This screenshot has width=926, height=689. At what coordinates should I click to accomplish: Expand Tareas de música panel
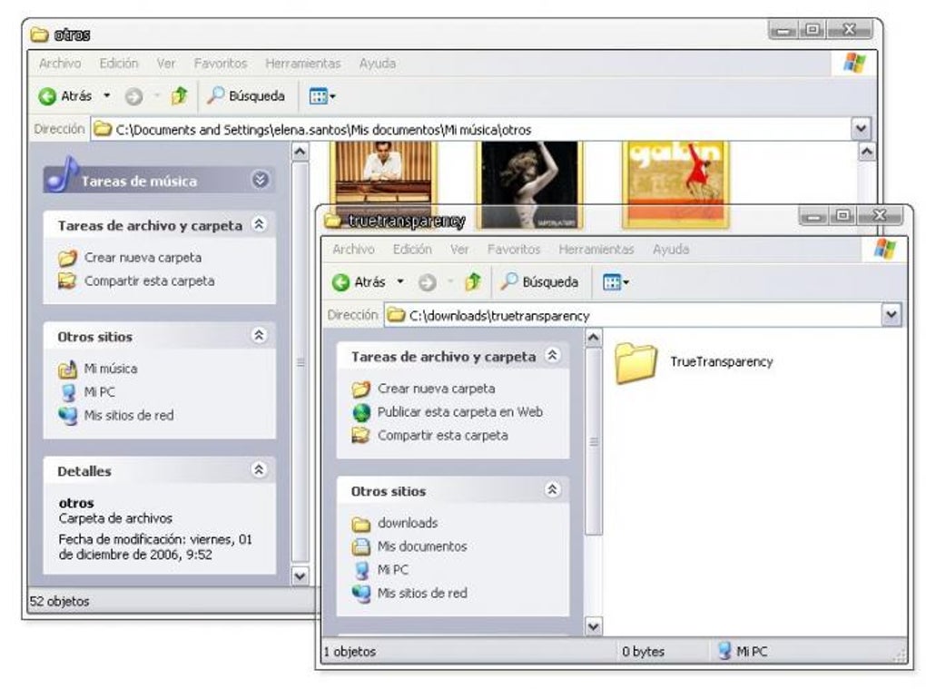tap(261, 180)
